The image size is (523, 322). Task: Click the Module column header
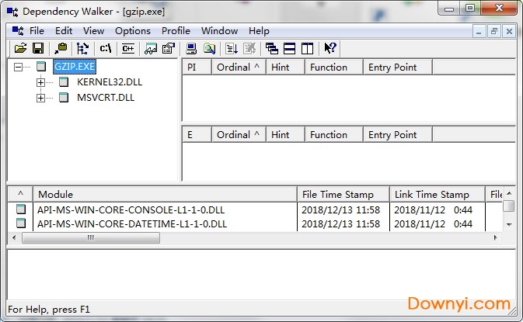click(x=163, y=194)
